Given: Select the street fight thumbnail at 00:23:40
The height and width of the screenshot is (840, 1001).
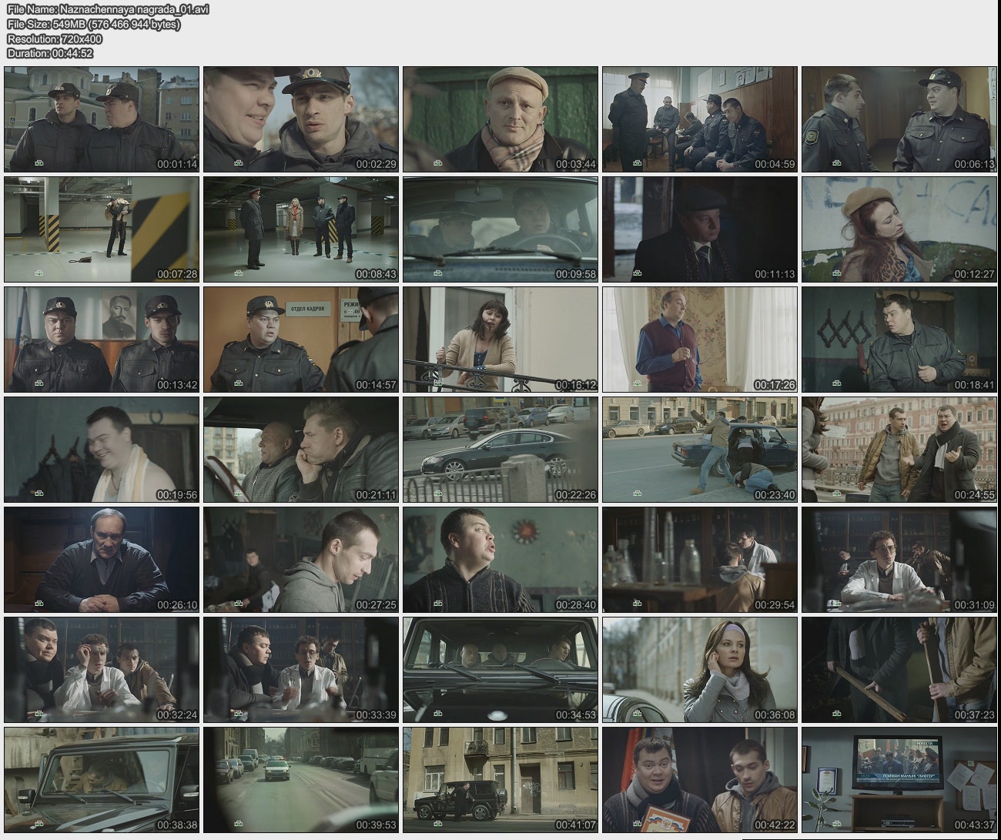Looking at the screenshot, I should pos(700,450).
